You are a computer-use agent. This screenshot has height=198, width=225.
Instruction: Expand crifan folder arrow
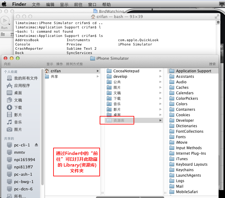(98, 71)
